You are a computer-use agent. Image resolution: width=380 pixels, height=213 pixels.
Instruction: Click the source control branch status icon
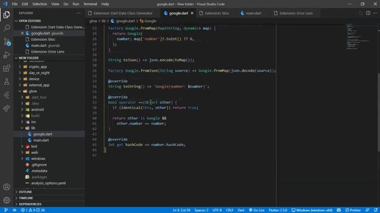coord(6,210)
